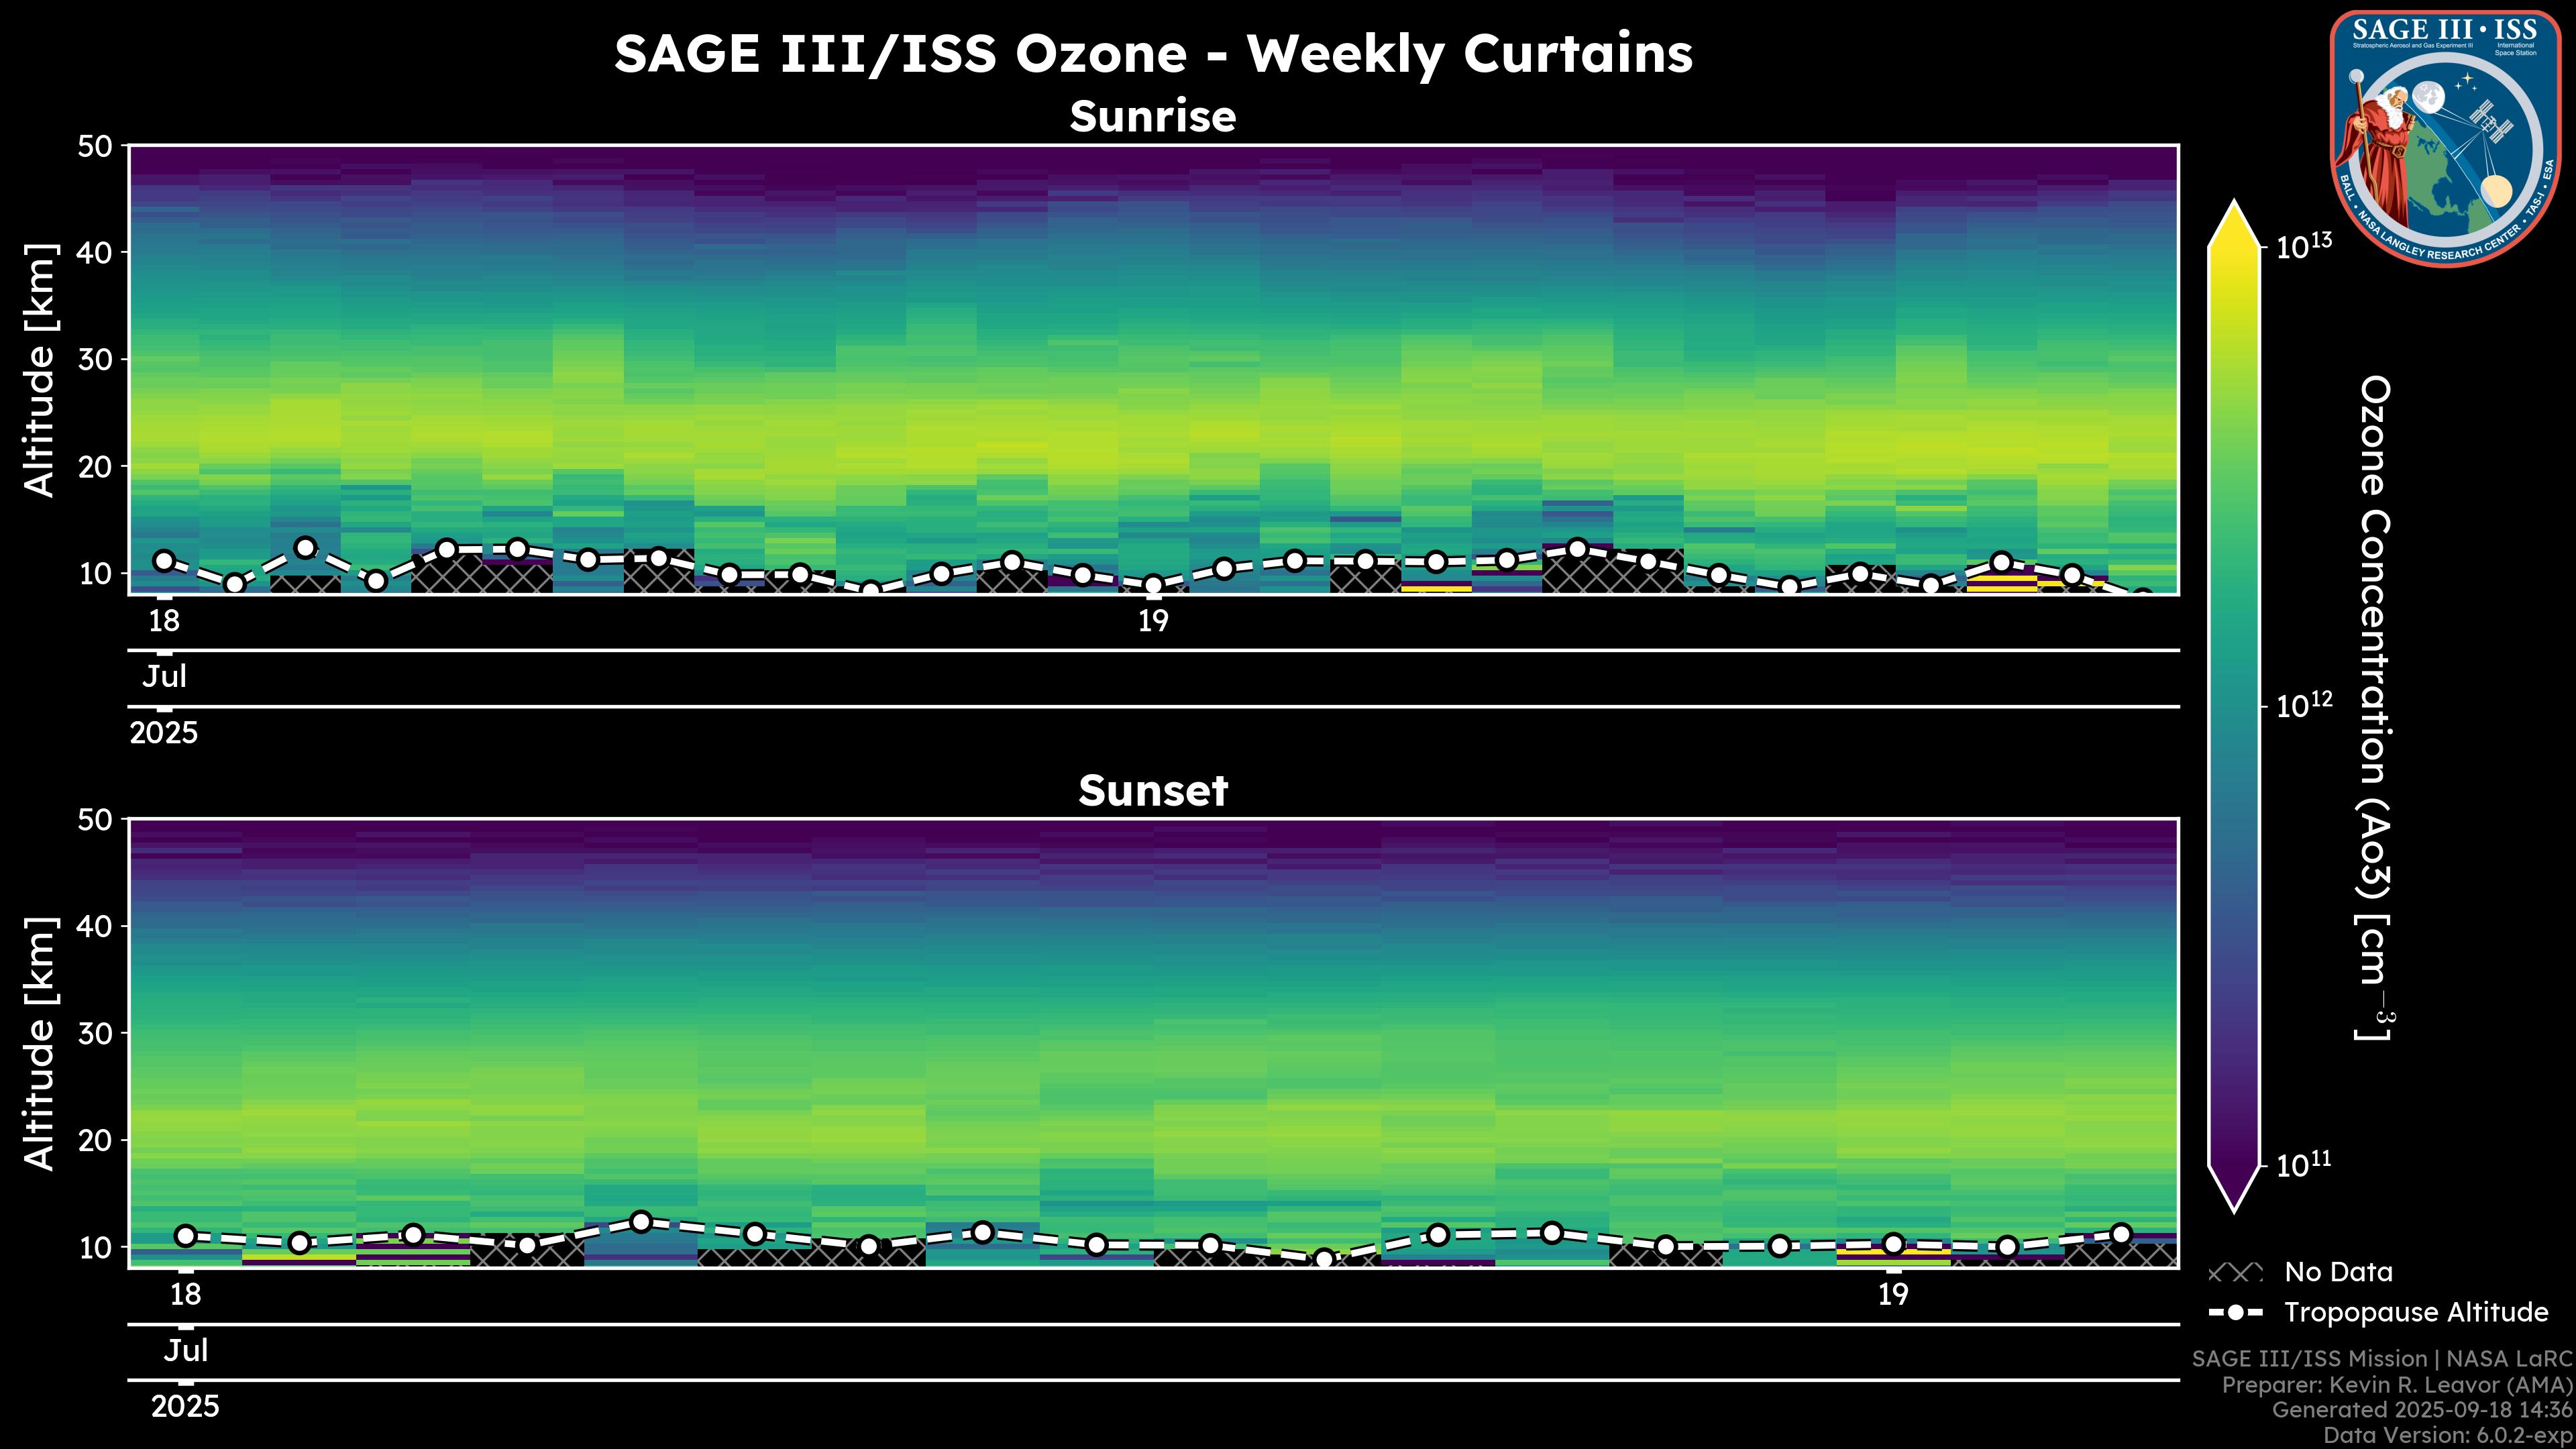Click the No Data hatch legend icon

tap(2235, 1272)
